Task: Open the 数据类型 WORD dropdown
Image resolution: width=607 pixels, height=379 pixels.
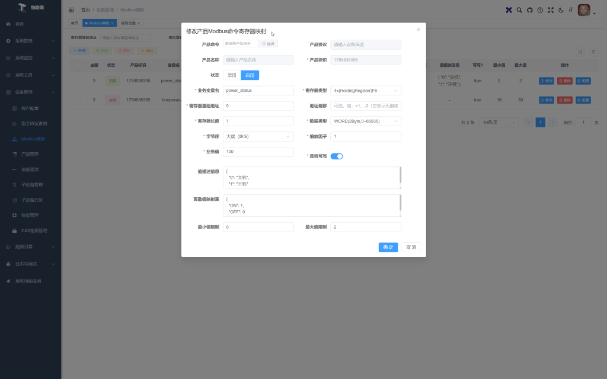Action: (x=366, y=121)
